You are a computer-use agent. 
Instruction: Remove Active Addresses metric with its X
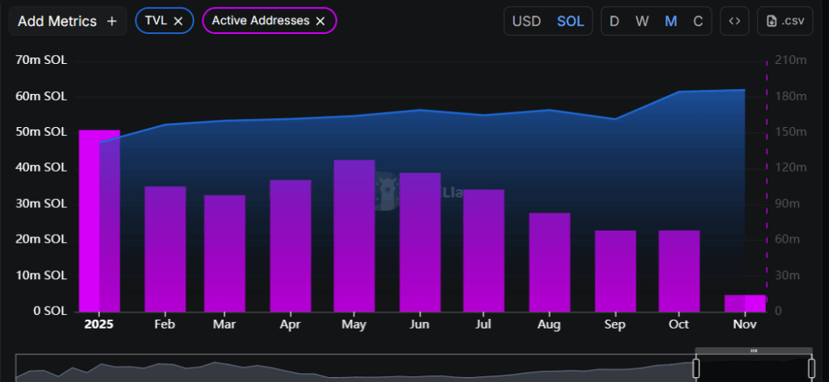(x=321, y=21)
